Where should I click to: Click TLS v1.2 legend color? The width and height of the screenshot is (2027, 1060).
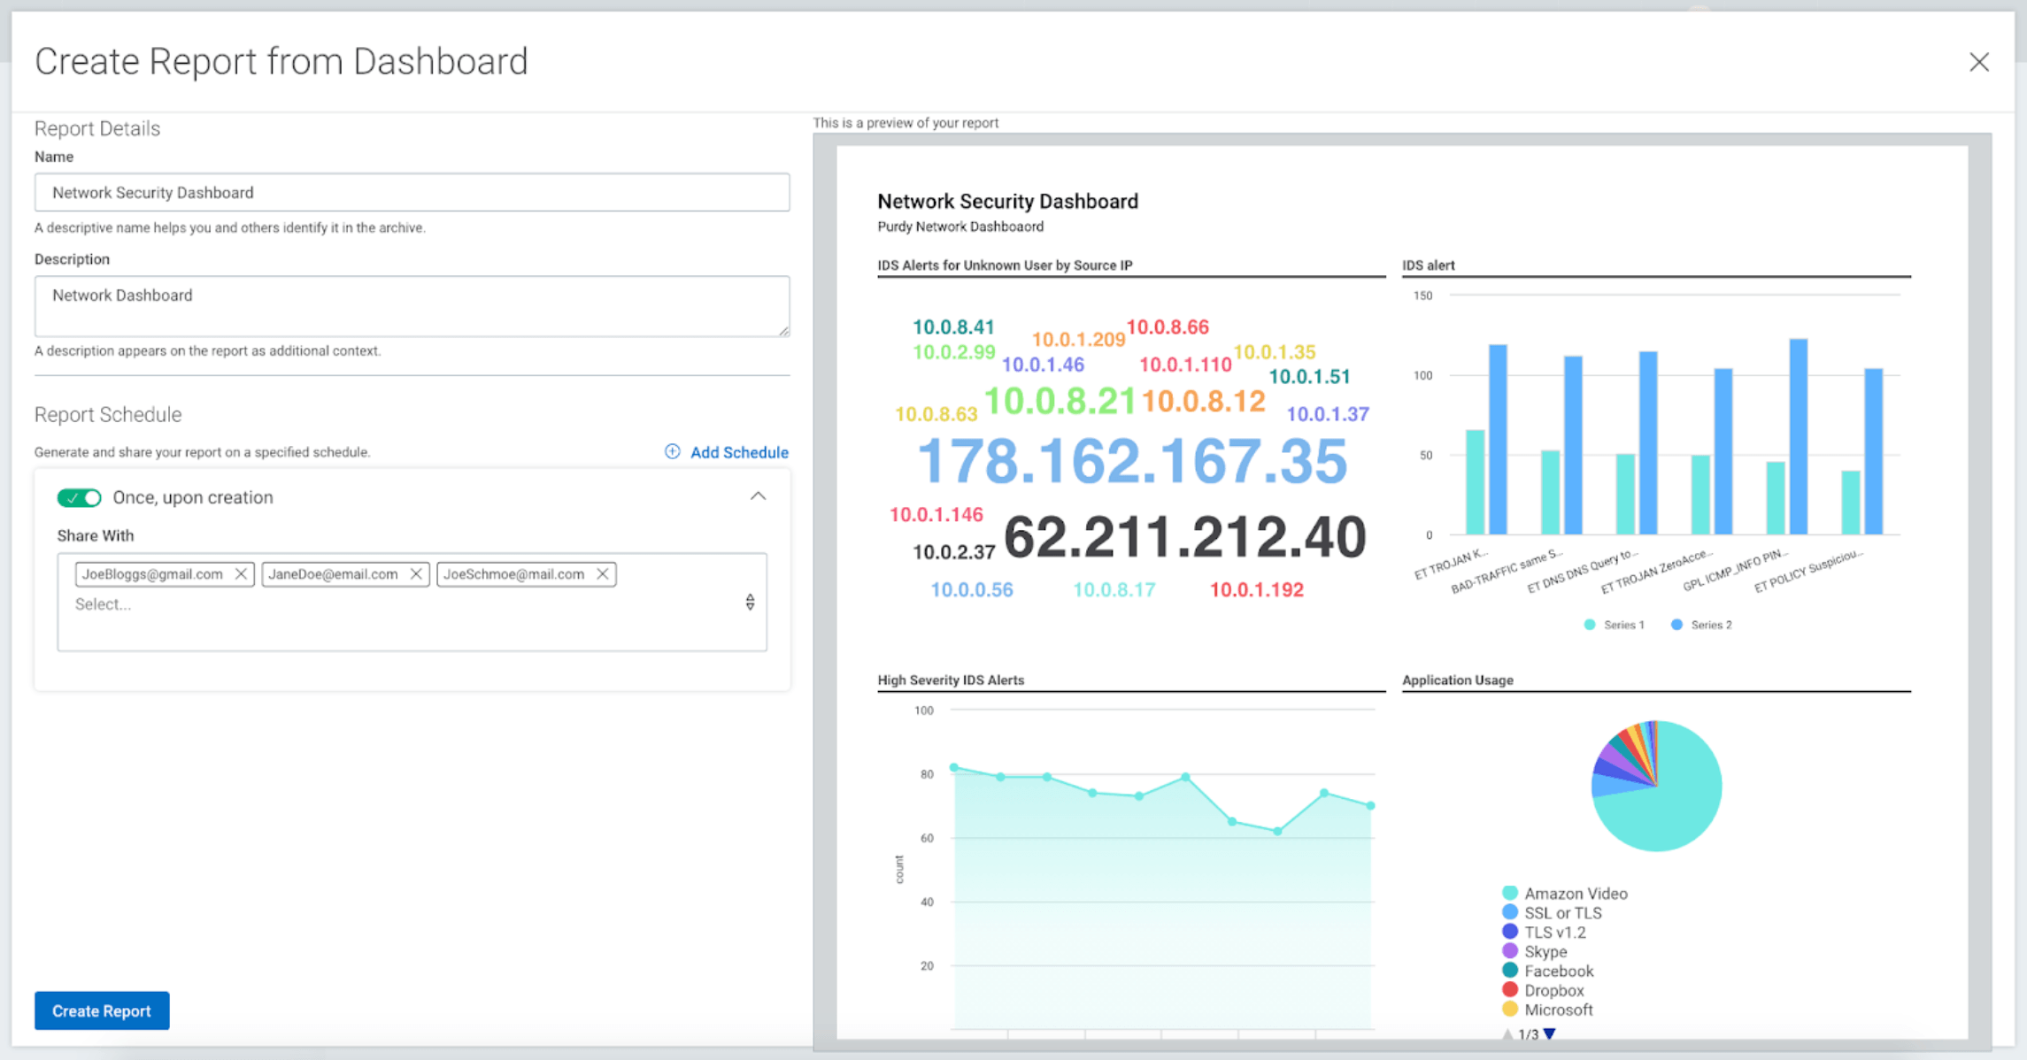click(1510, 932)
